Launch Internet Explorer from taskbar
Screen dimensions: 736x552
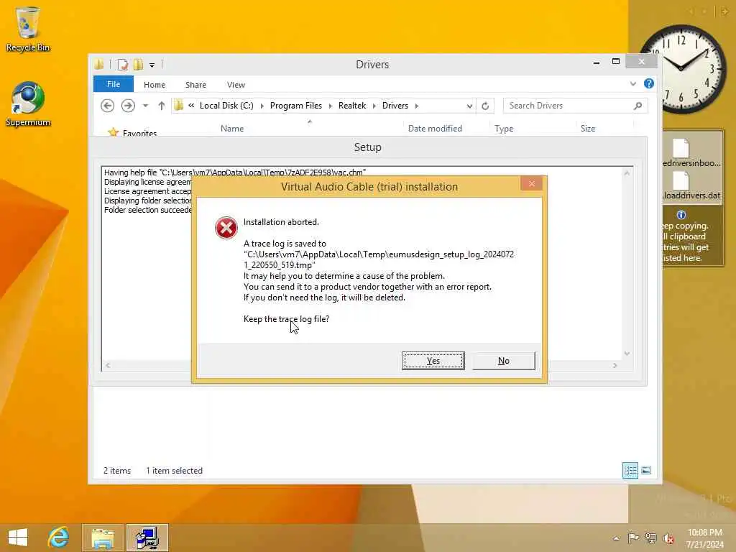[x=58, y=538]
